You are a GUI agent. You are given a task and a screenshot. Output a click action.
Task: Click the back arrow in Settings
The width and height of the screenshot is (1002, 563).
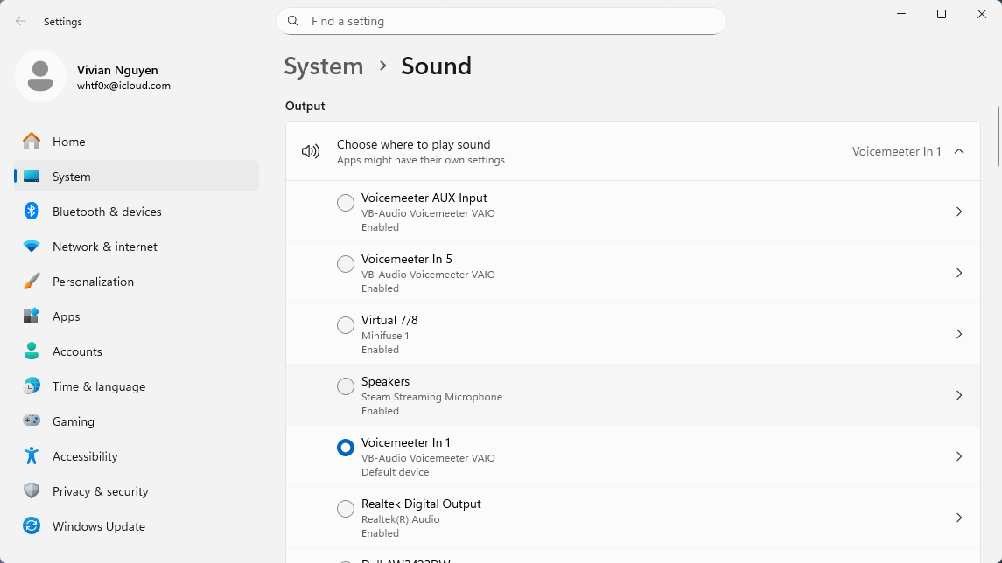21,22
